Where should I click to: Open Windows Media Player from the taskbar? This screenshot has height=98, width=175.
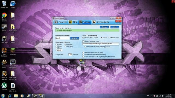pos(22,96)
